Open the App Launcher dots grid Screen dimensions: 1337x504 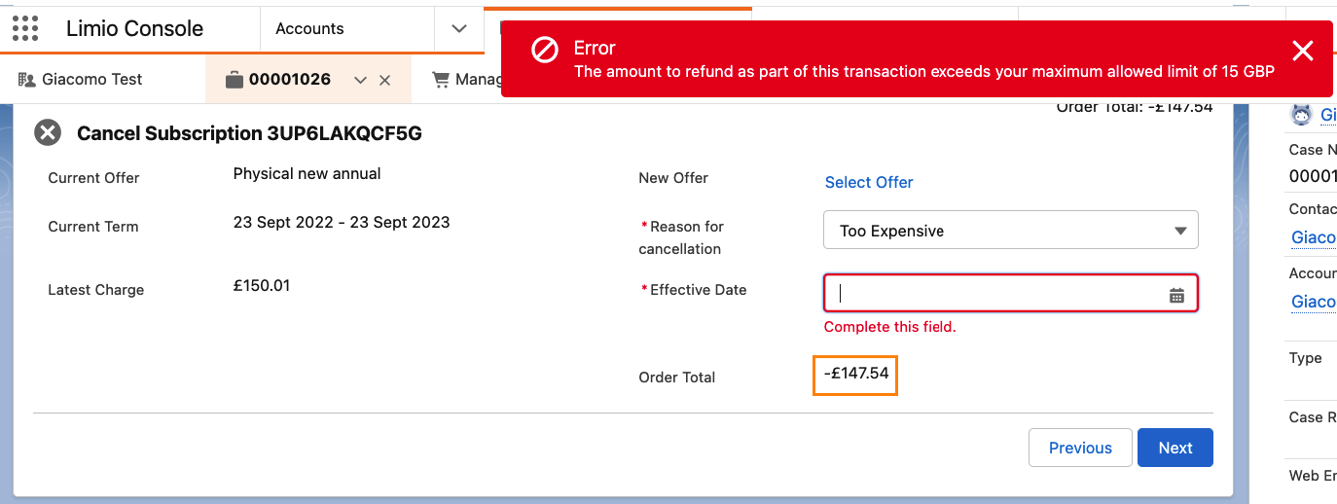[x=25, y=28]
